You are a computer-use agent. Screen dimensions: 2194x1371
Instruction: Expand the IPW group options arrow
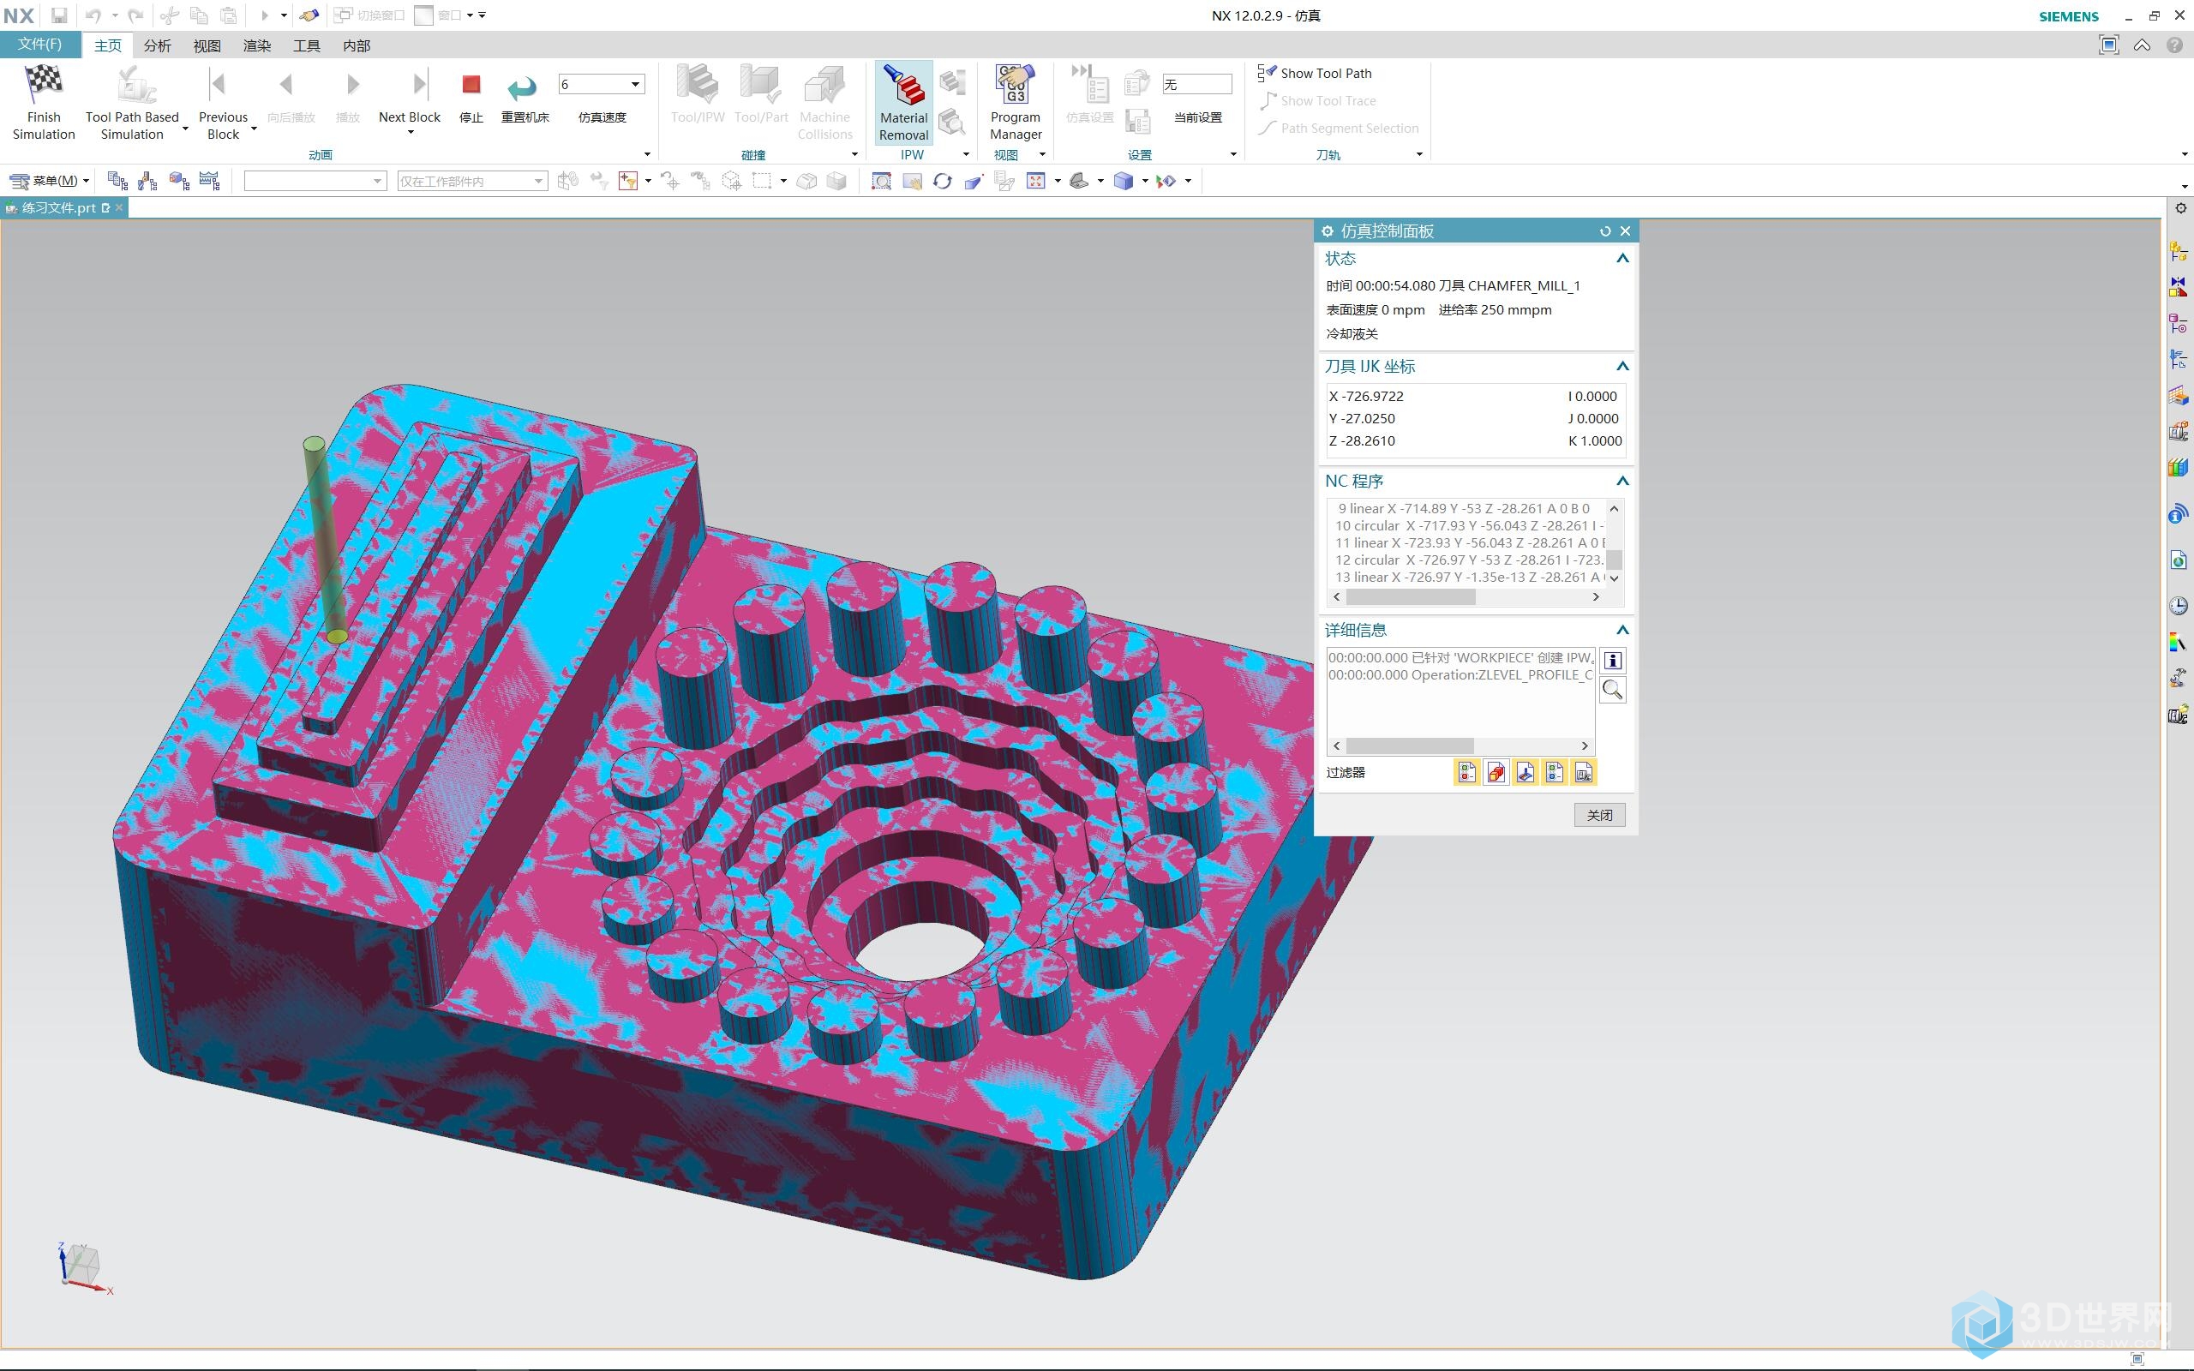coord(967,154)
